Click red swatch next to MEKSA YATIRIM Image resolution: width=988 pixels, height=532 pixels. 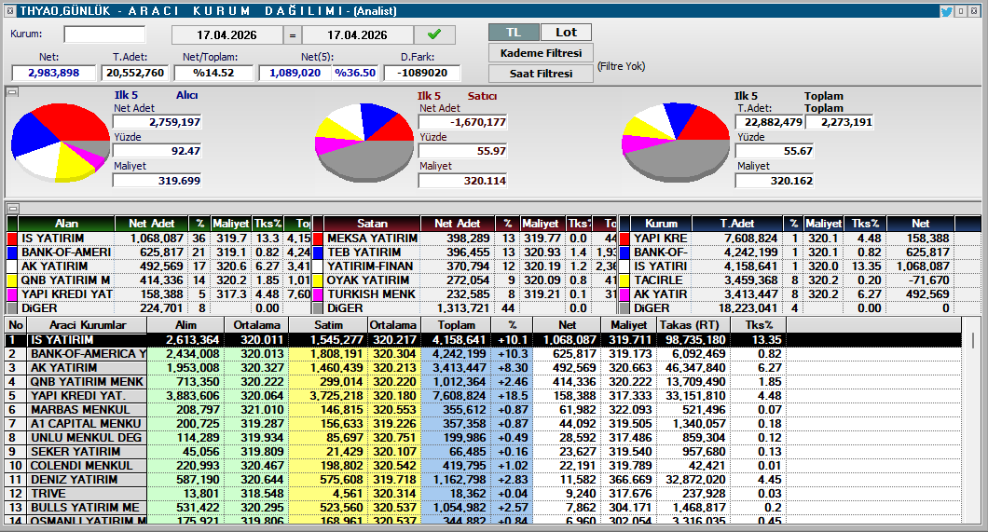(x=318, y=239)
